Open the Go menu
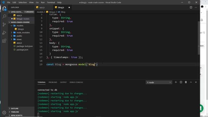Image resolution: width=208 pixels, height=117 pixels. 37,2
